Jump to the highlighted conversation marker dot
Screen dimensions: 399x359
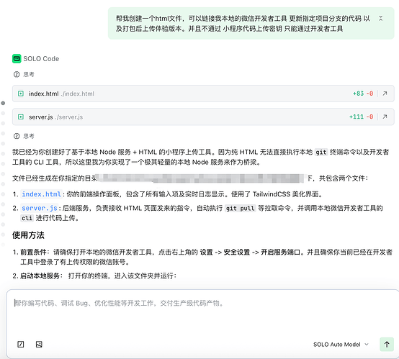click(x=3, y=103)
